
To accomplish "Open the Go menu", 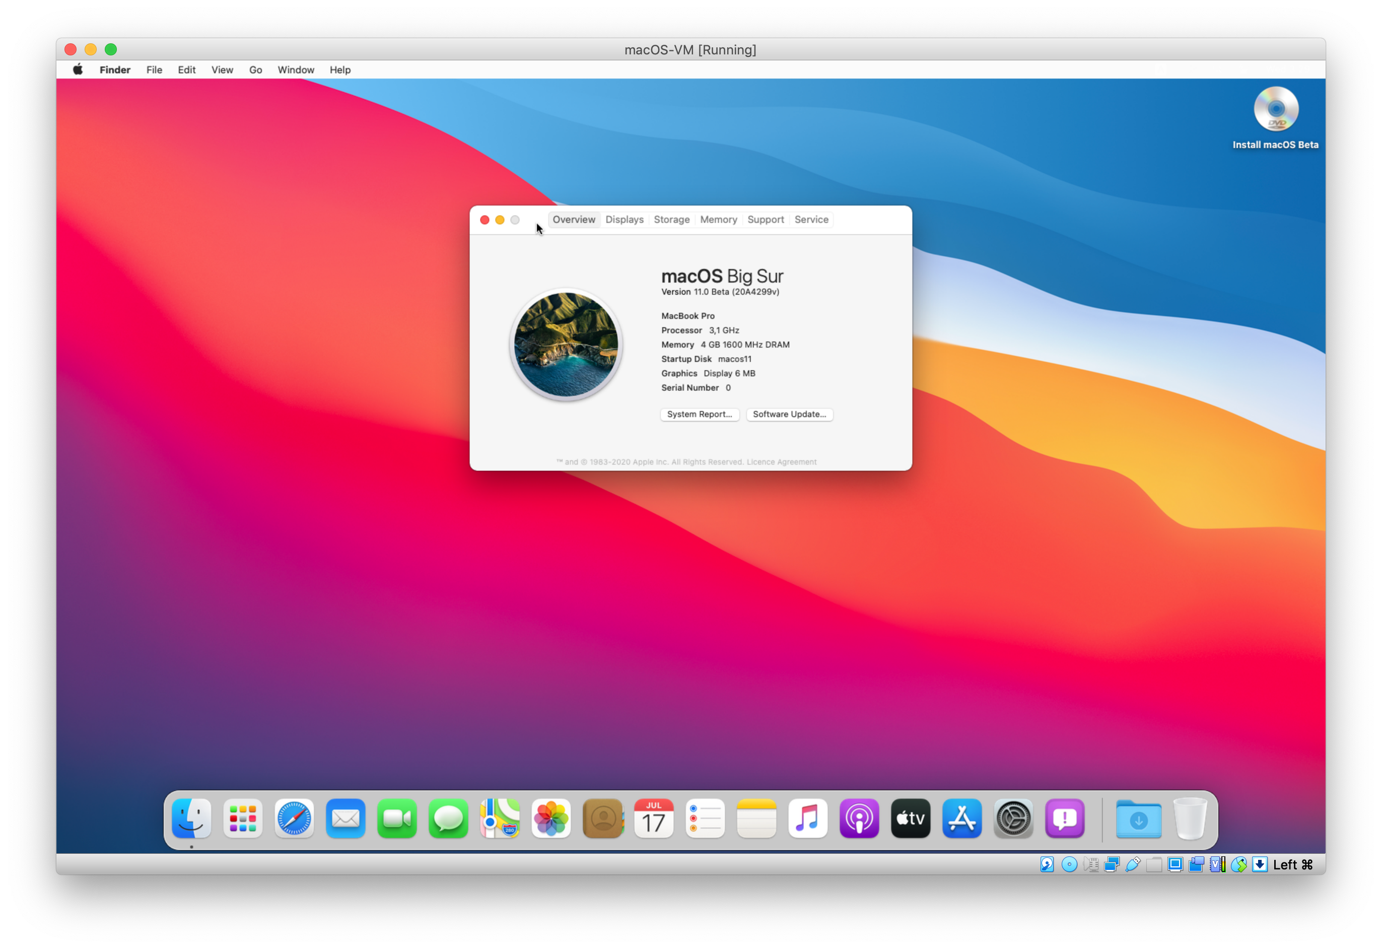I will click(255, 70).
